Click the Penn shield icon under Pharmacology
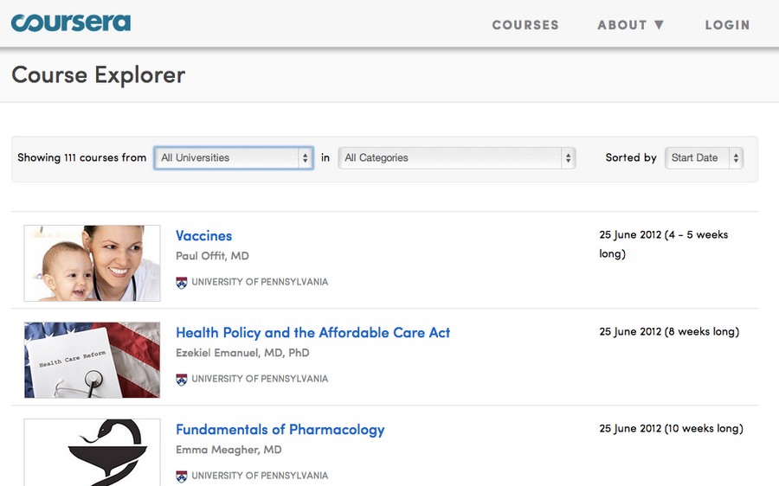The height and width of the screenshot is (486, 779). (x=182, y=476)
